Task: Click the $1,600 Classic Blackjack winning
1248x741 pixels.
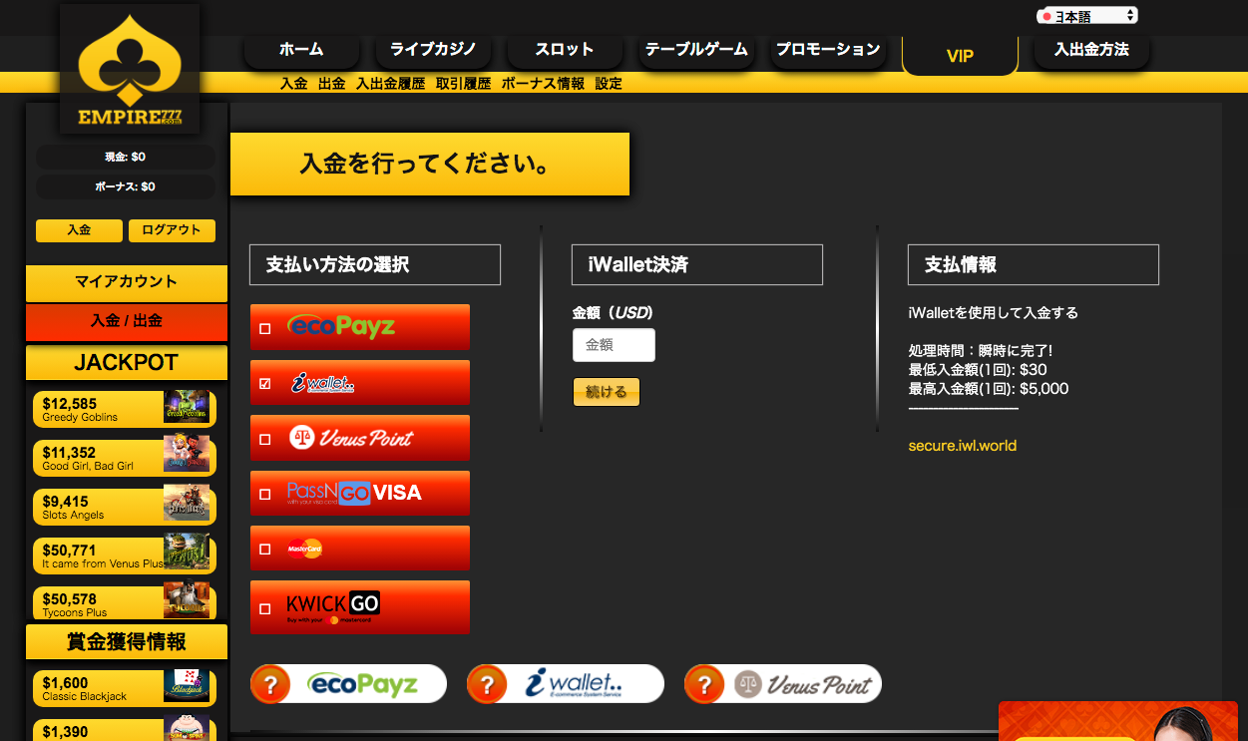Action: 66,683
